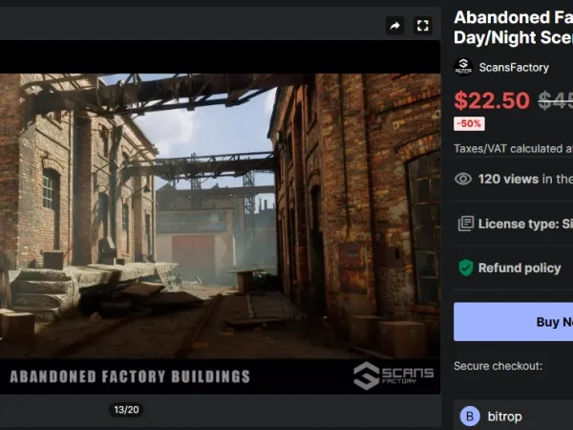This screenshot has width=573, height=430.
Task: Click the bitrop username text
Action: 504,417
